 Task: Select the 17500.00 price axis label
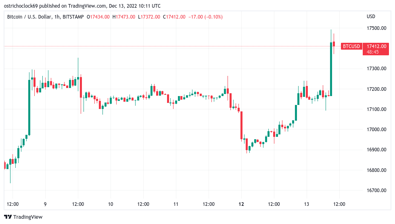pyautogui.click(x=376, y=28)
